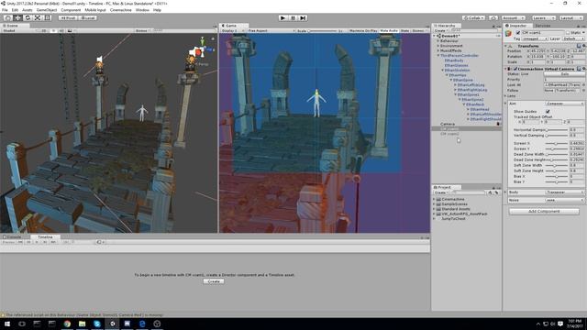Open the Window menu
The image size is (587, 330).
[142, 10]
